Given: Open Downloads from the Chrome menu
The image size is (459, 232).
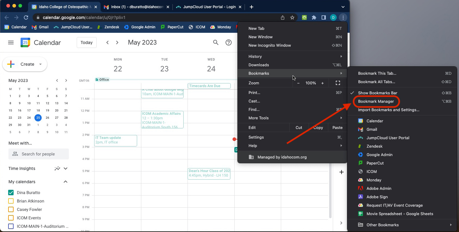Looking at the screenshot, I should (x=292, y=65).
